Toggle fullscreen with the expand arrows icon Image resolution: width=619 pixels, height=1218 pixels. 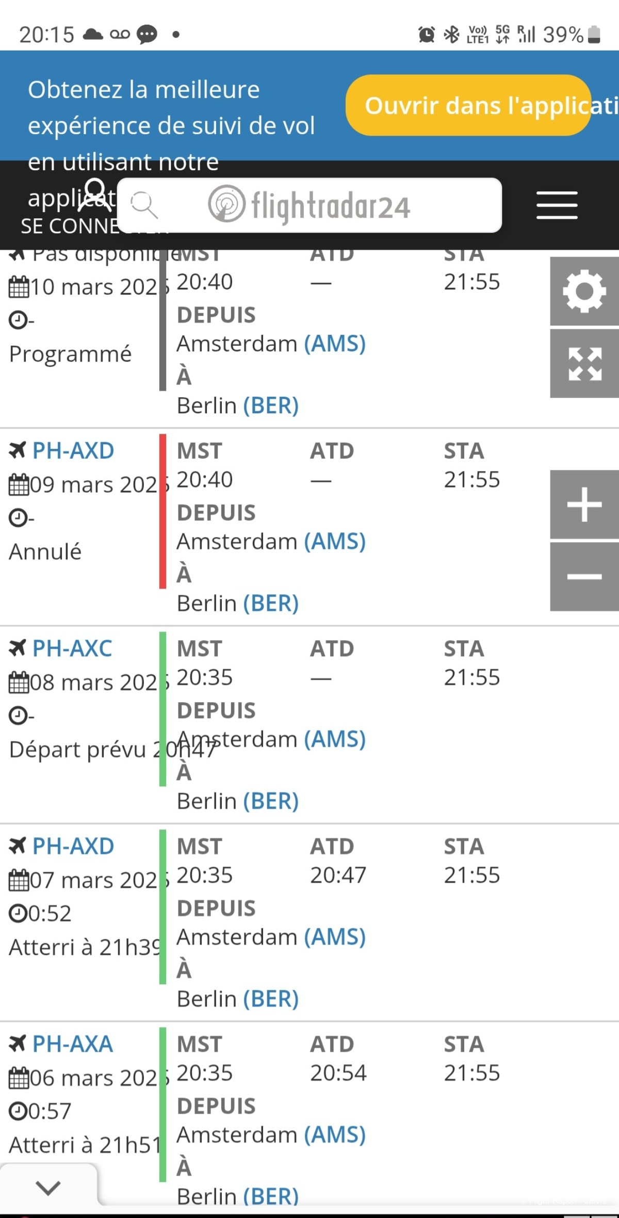pyautogui.click(x=584, y=364)
